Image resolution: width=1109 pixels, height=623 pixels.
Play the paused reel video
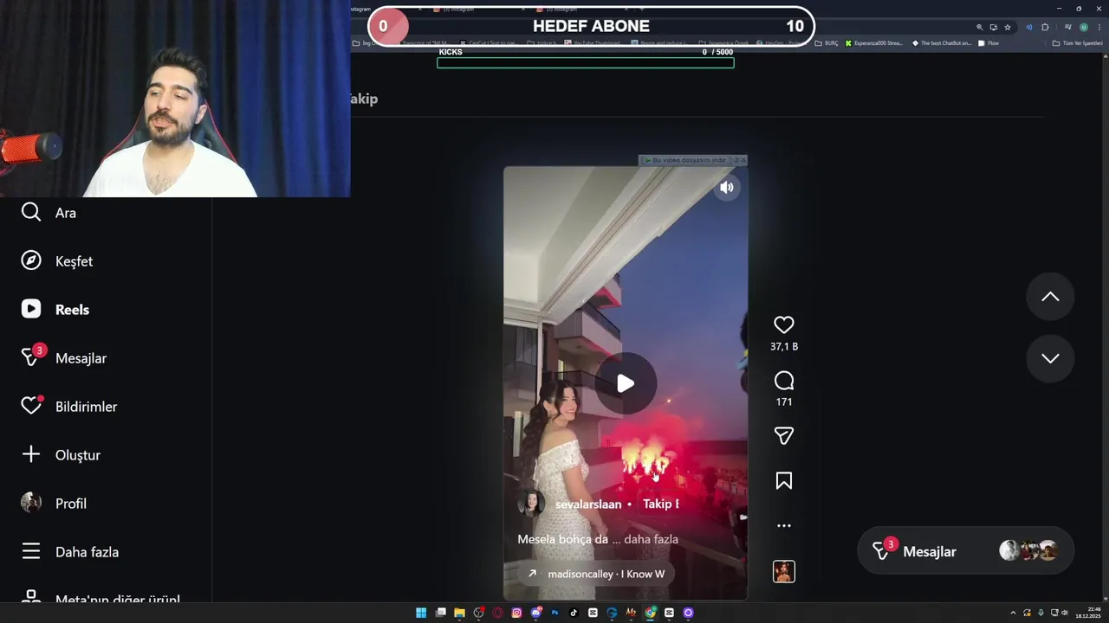(626, 383)
